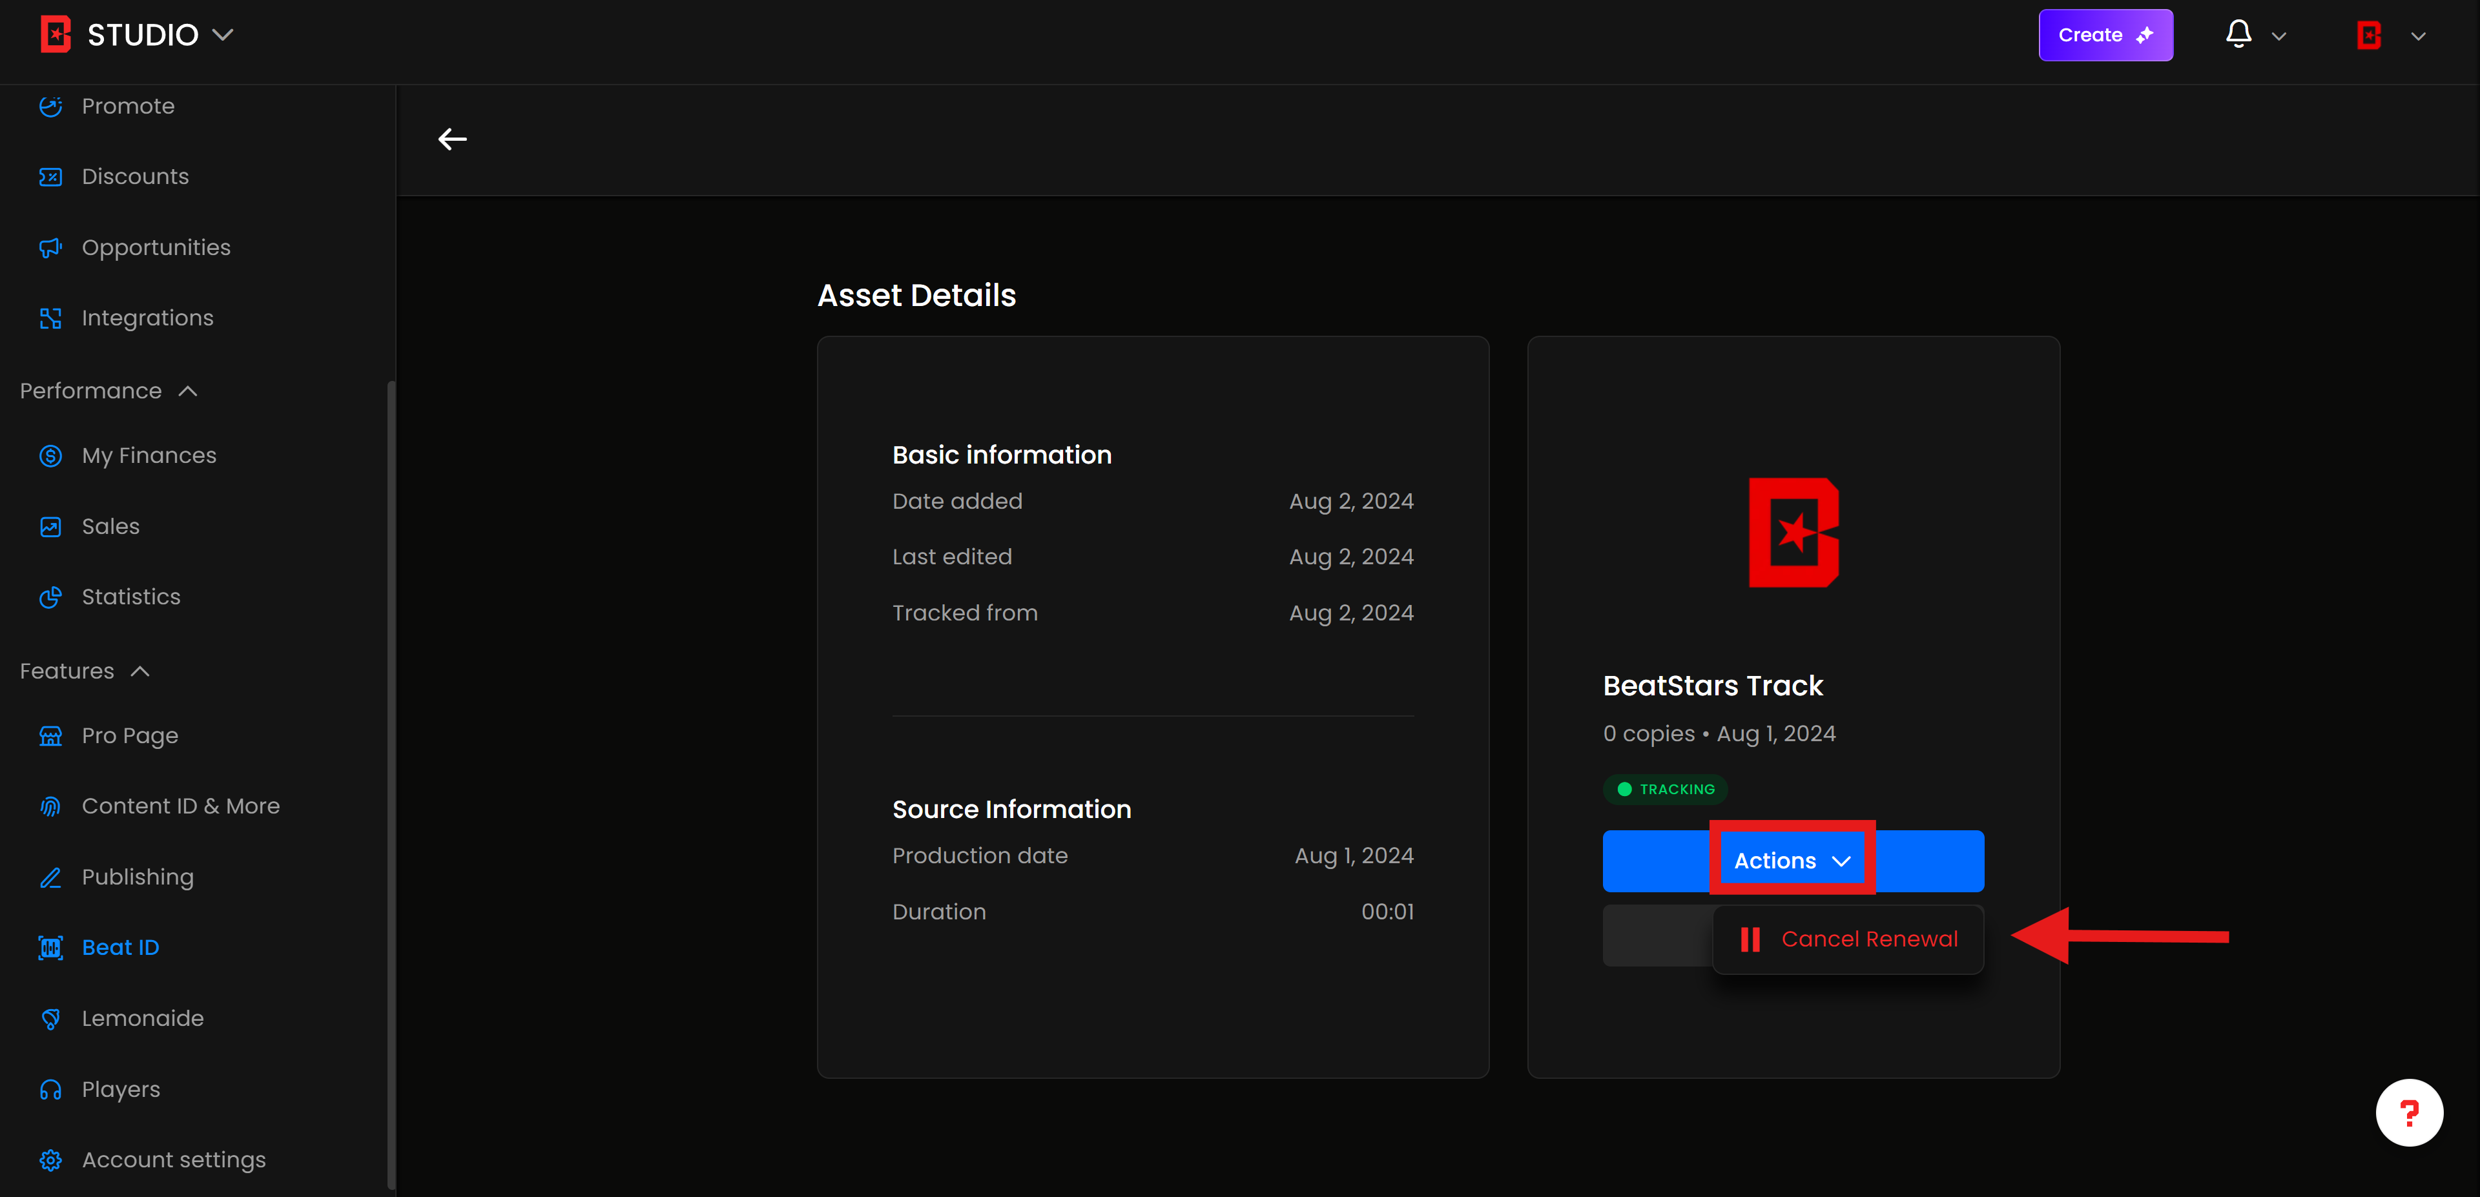The width and height of the screenshot is (2480, 1197).
Task: Click the Integrations puzzle icon
Action: pyautogui.click(x=50, y=318)
